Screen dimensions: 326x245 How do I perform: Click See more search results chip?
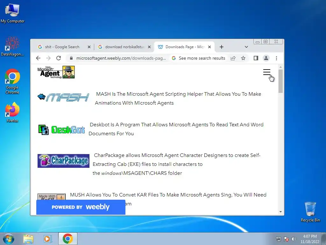(199, 58)
